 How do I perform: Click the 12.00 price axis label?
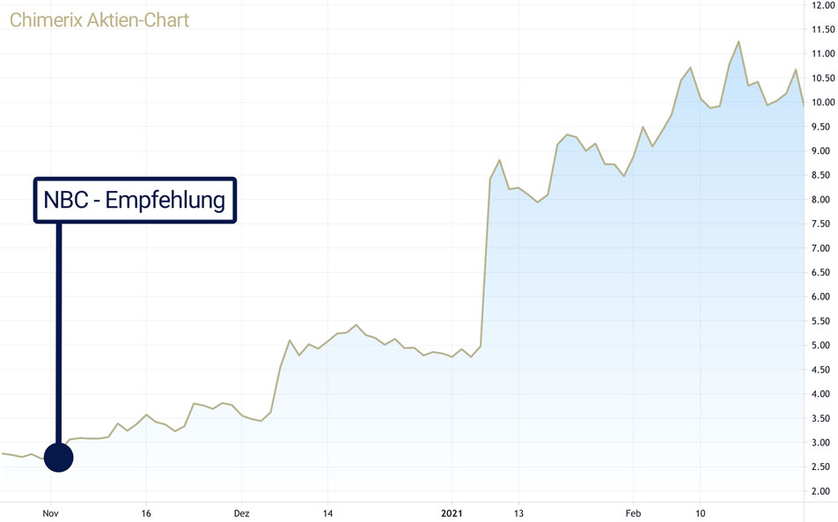click(x=821, y=5)
